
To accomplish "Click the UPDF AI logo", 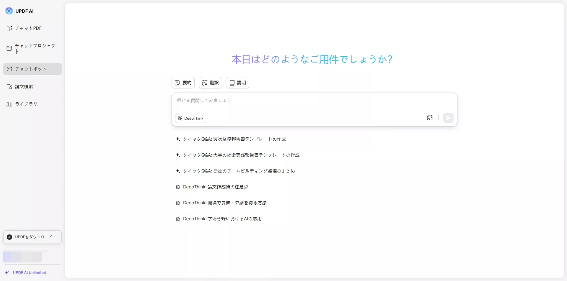I will (x=19, y=11).
